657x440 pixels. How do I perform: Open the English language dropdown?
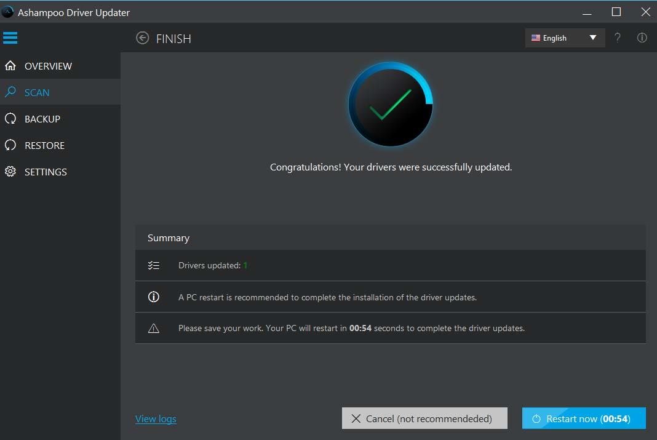pos(555,38)
